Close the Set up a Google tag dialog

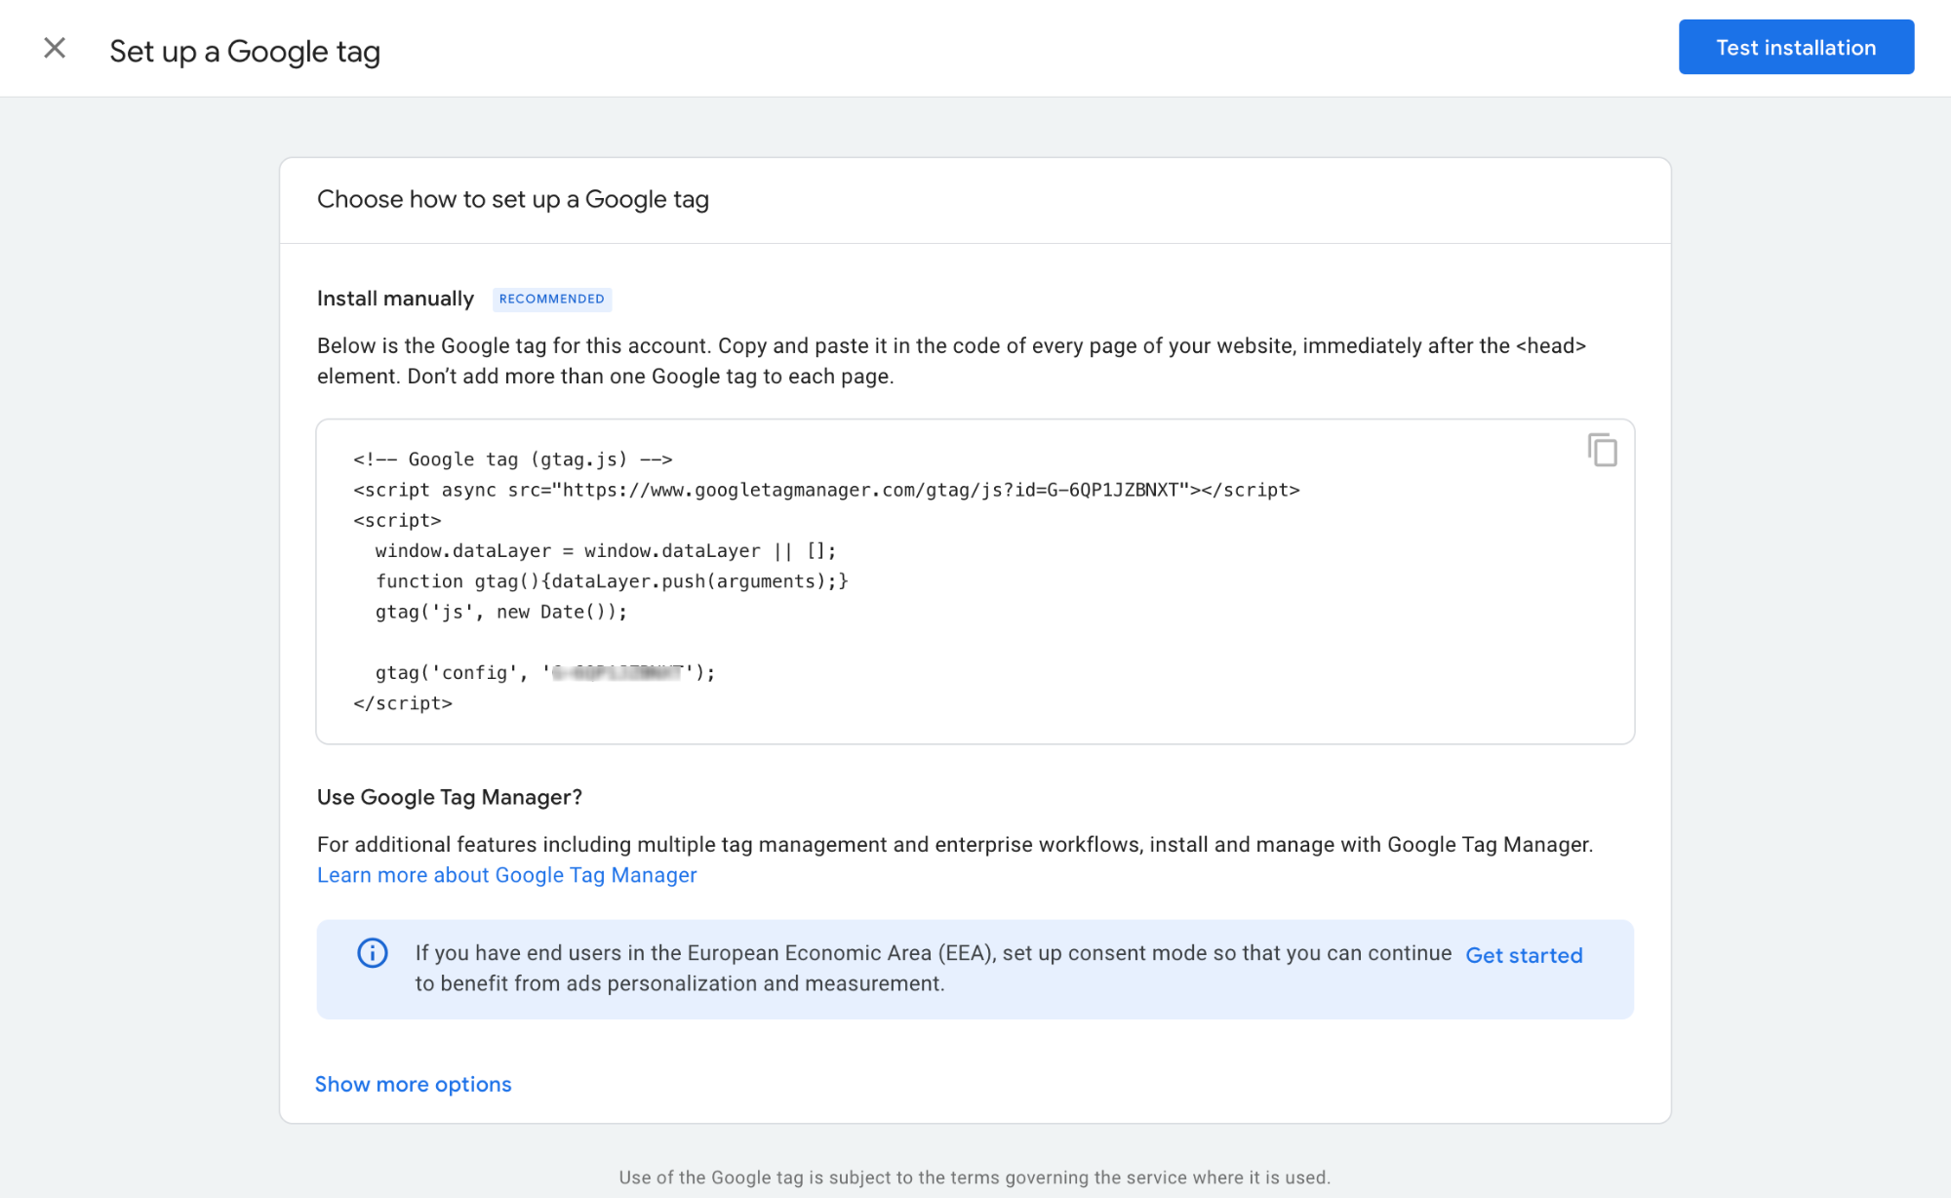pyautogui.click(x=55, y=48)
